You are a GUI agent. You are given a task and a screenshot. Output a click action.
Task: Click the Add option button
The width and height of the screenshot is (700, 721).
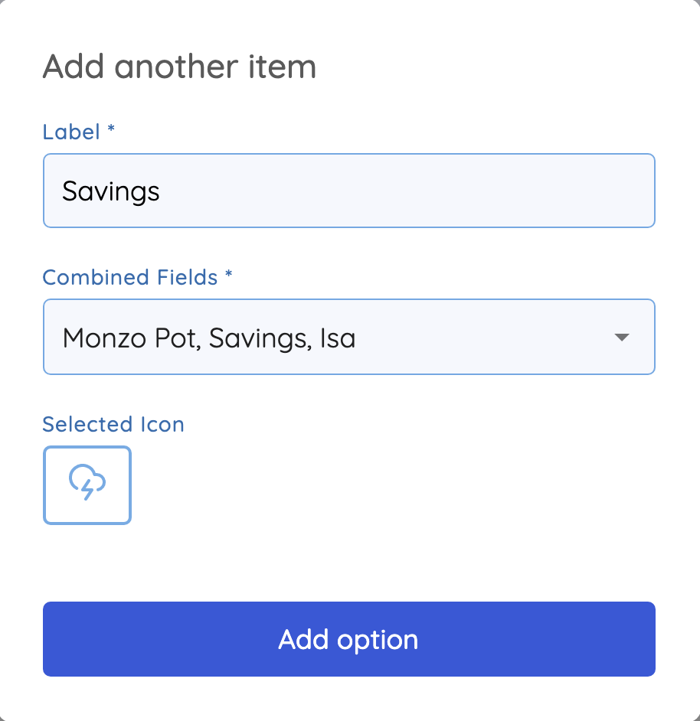click(x=348, y=639)
